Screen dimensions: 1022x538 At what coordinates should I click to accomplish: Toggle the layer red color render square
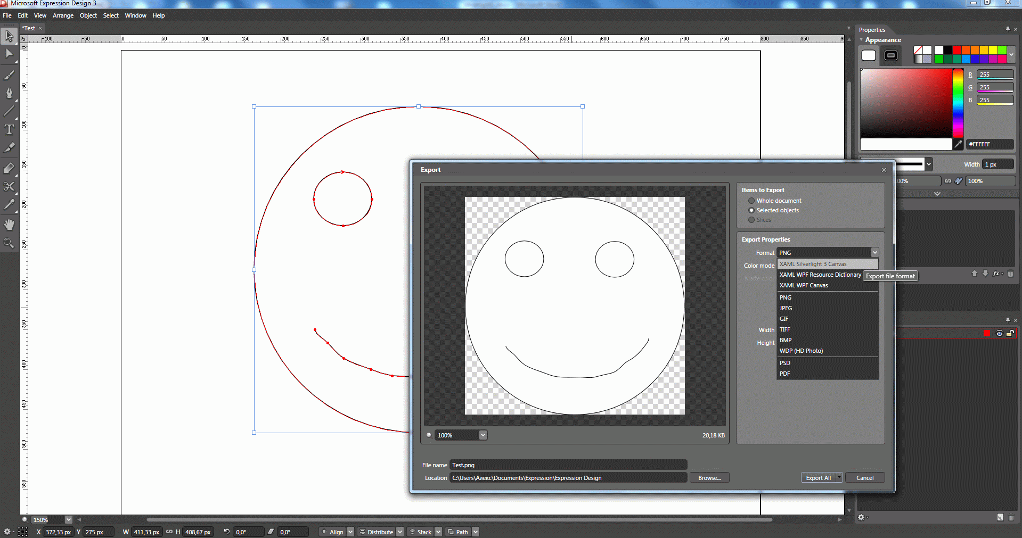(x=987, y=333)
